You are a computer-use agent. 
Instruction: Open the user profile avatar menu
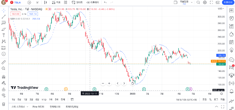(x=4, y=2)
